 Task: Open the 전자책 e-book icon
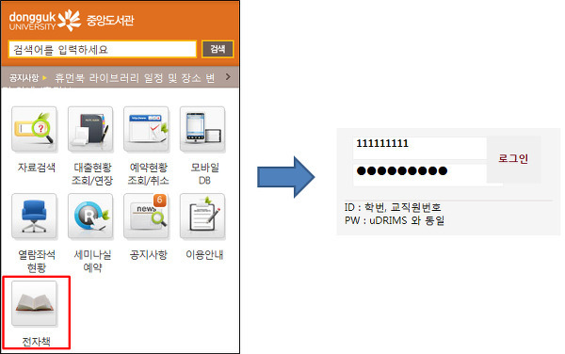pos(34,303)
